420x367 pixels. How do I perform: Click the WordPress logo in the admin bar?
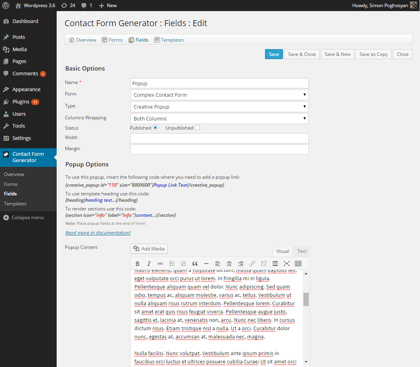(x=6, y=6)
